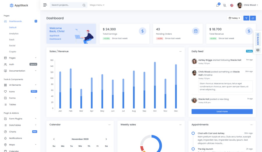Expand the Mega menu dropdown
This screenshot has height=152, width=262.
(x=97, y=5)
